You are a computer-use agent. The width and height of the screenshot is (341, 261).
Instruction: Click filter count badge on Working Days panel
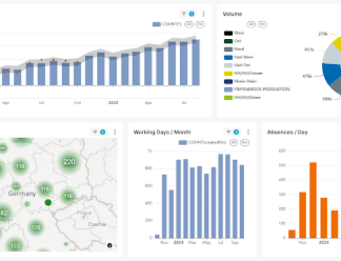point(236,132)
